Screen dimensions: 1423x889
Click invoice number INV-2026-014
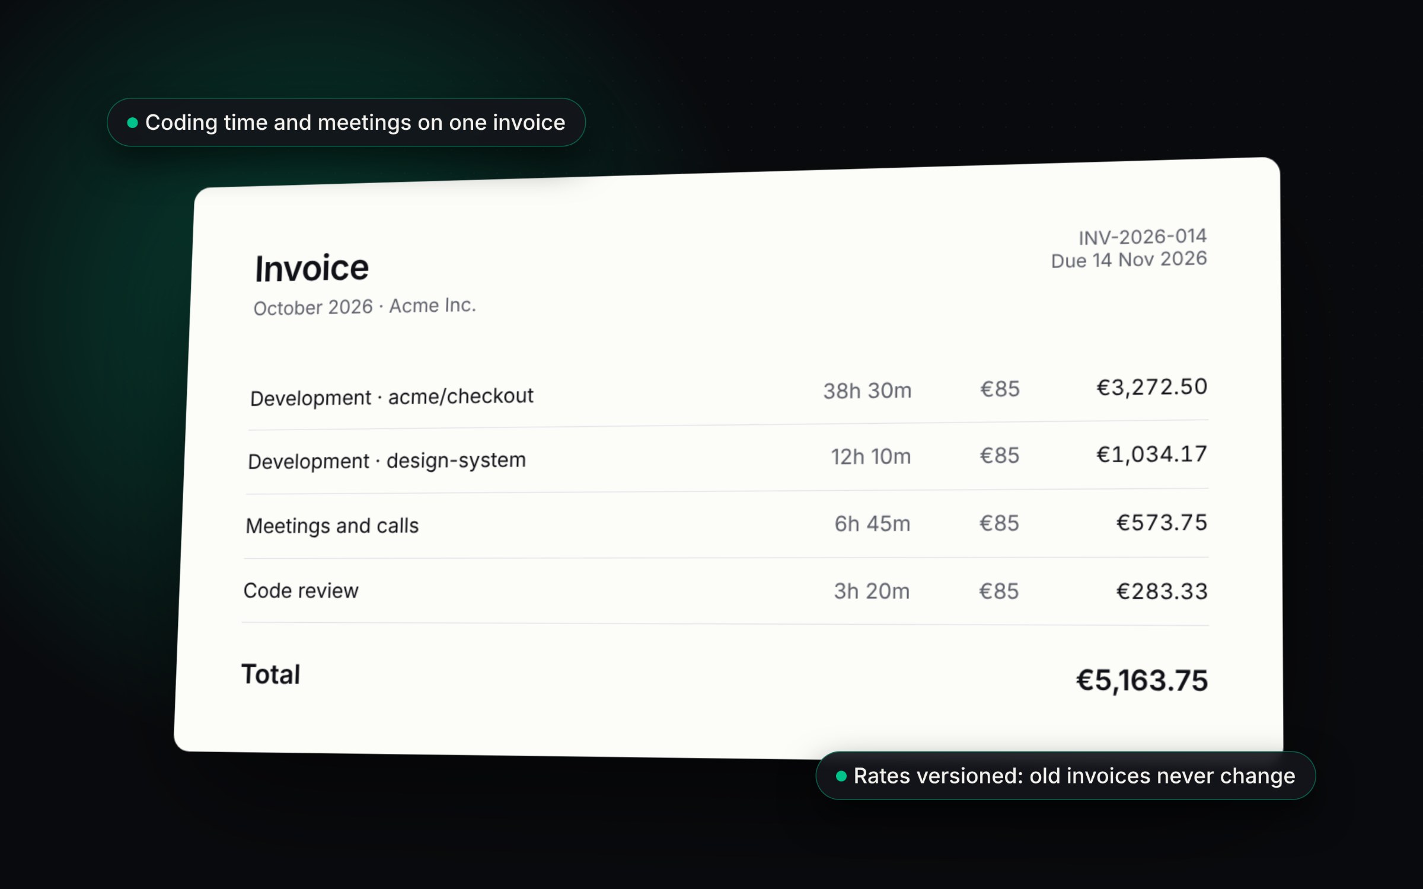pos(1143,237)
